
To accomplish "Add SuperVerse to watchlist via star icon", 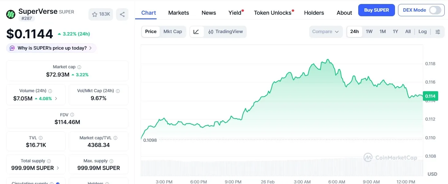I will (x=94, y=14).
